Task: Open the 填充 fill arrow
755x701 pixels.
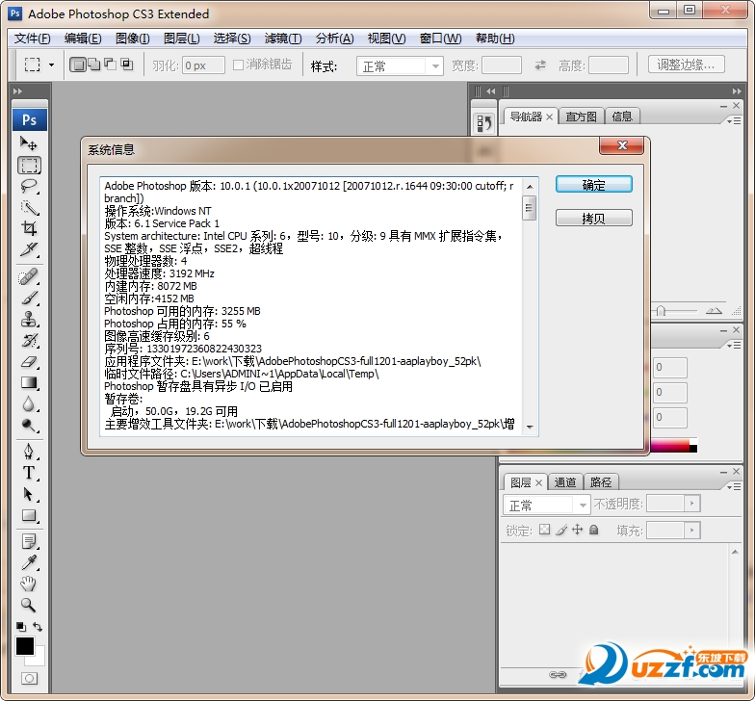Action: (x=691, y=530)
